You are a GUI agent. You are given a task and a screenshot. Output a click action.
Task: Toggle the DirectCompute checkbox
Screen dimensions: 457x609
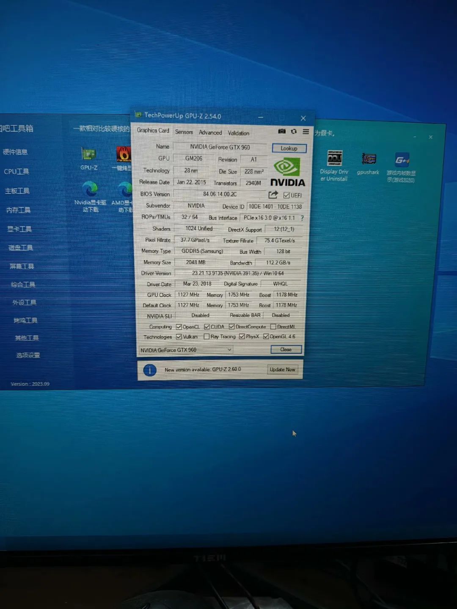click(x=232, y=327)
